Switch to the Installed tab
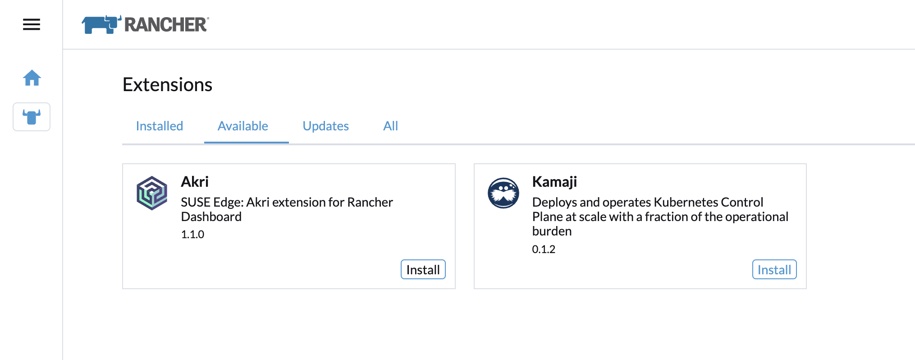 point(160,126)
